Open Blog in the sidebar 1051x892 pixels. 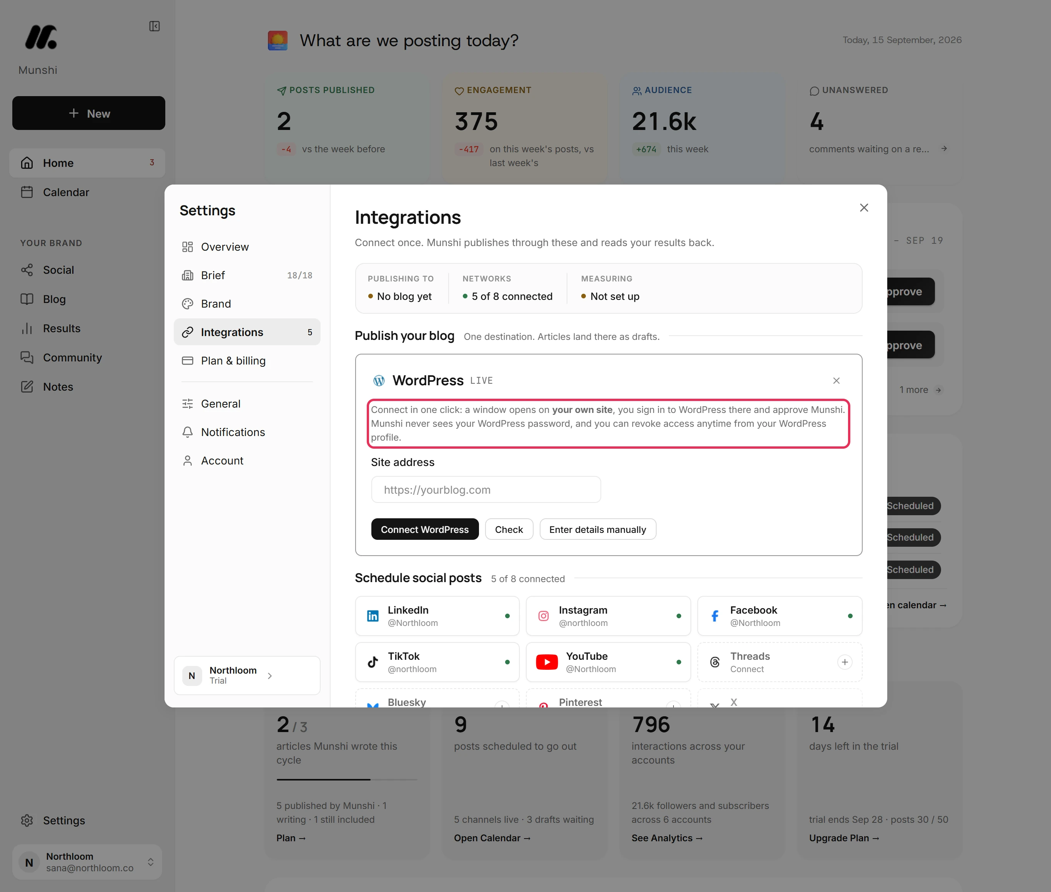click(x=87, y=300)
